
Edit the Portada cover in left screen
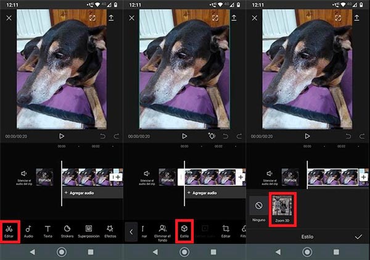pos(44,177)
